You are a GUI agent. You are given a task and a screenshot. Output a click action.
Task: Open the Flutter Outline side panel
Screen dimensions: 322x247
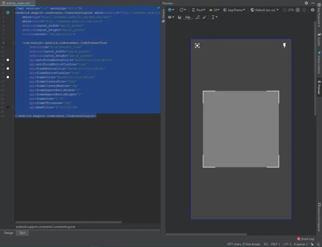(319, 63)
